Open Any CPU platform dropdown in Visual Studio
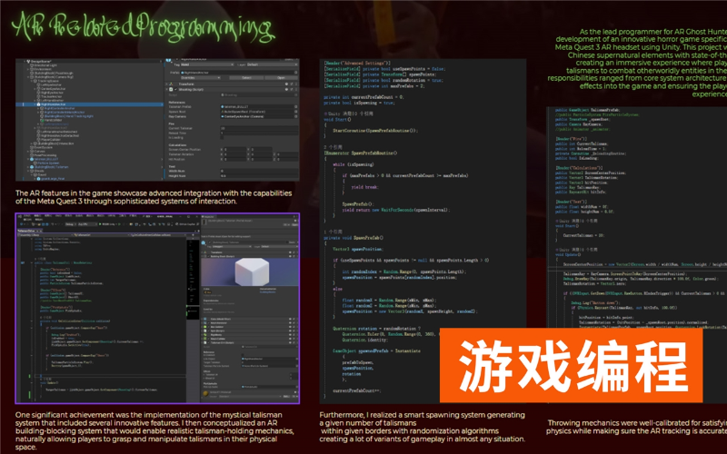Screen dimensions: 727x454 pyautogui.click(x=87, y=224)
